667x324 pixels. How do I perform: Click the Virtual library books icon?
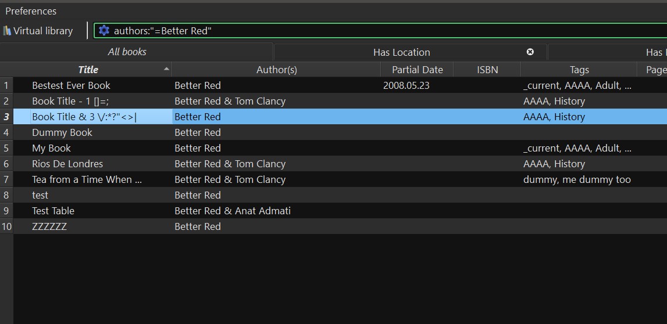[7, 31]
